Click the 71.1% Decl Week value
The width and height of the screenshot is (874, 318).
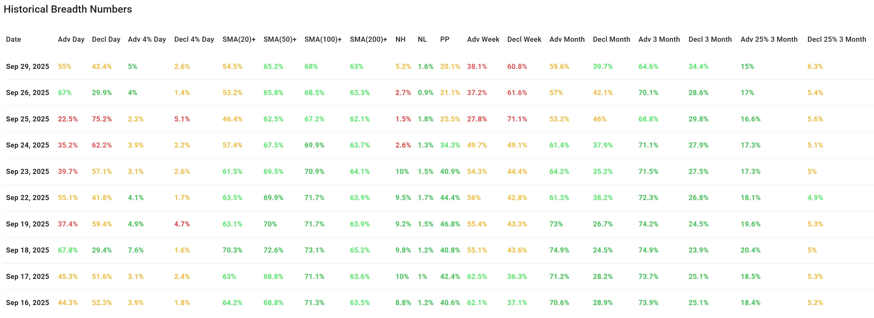click(517, 119)
